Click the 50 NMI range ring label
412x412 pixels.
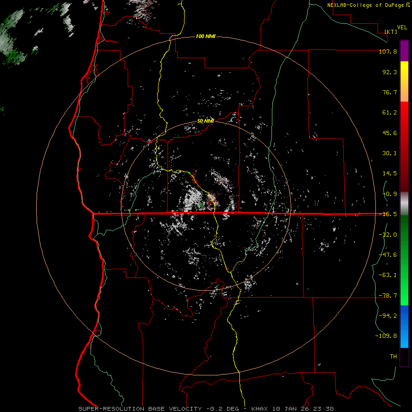(x=206, y=121)
